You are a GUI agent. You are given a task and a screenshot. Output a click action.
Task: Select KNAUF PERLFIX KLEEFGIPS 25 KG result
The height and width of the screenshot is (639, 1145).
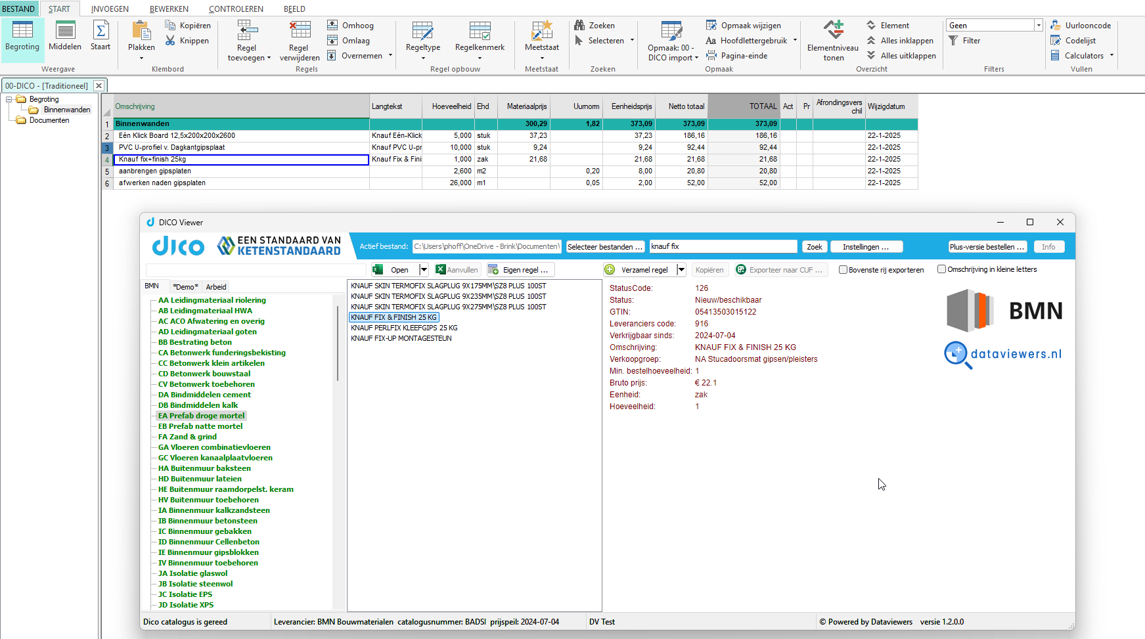(x=404, y=328)
